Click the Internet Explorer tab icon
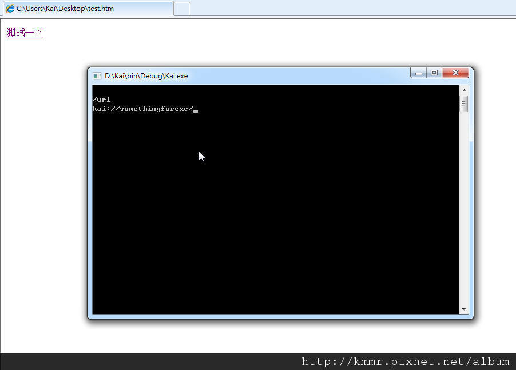Viewport: 516px width, 370px height. [10, 9]
